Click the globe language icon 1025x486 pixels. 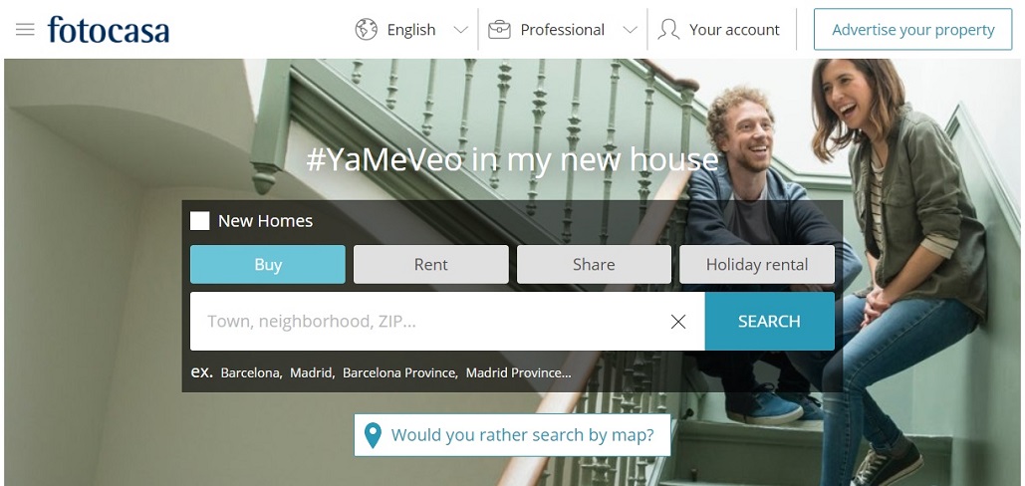click(367, 30)
